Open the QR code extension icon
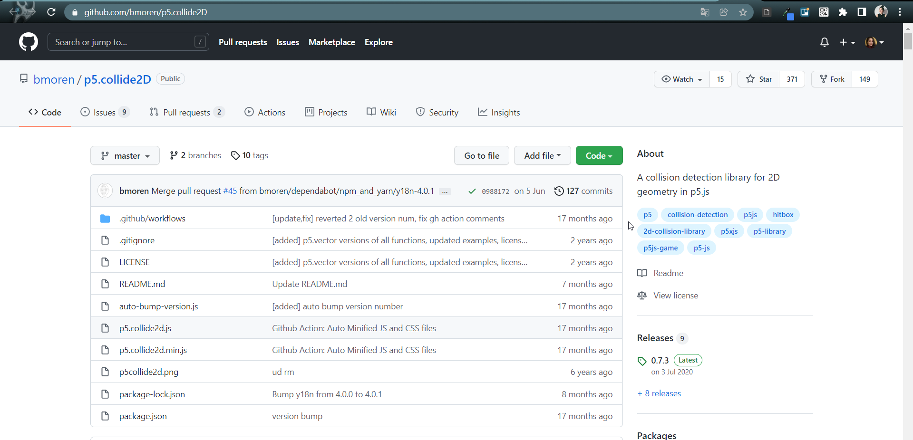The image size is (913, 440). click(x=824, y=12)
